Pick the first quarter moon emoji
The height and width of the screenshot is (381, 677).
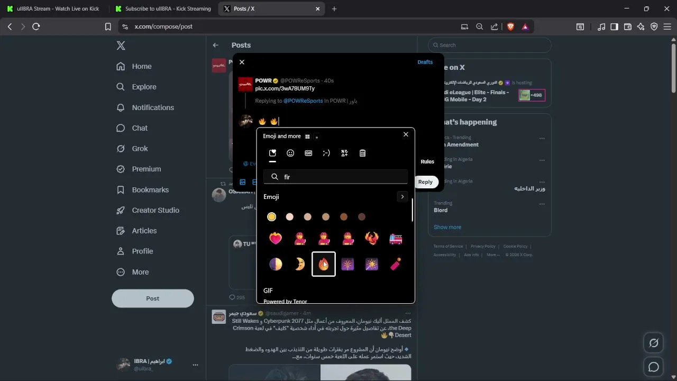pyautogui.click(x=276, y=264)
